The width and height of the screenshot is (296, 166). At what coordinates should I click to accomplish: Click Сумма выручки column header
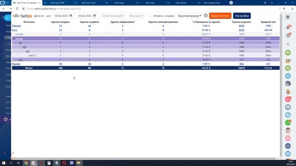tap(241, 22)
